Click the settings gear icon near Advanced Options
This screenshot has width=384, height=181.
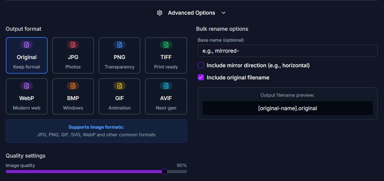tap(159, 12)
